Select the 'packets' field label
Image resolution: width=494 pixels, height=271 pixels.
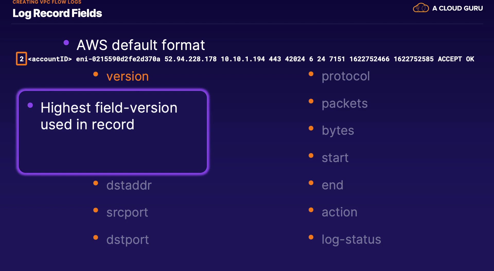click(x=345, y=104)
